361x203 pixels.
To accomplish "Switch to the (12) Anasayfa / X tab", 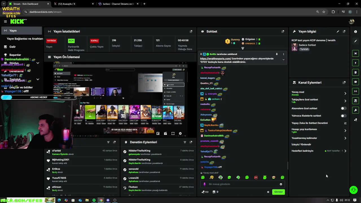I will point(73,4).
